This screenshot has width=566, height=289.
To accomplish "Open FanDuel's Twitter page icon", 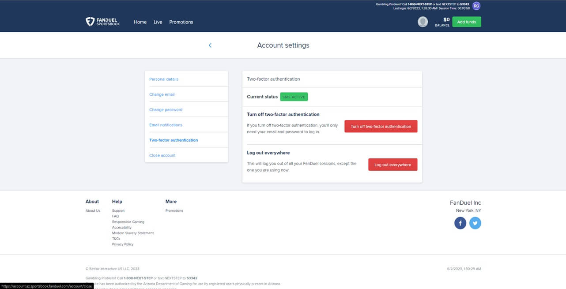I will point(475,223).
